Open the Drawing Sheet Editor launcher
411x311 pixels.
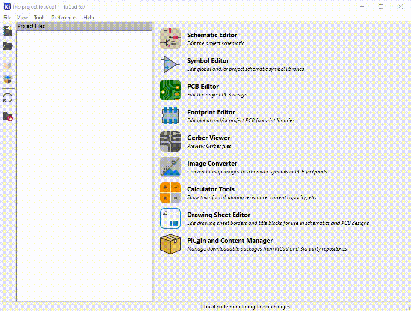170,218
